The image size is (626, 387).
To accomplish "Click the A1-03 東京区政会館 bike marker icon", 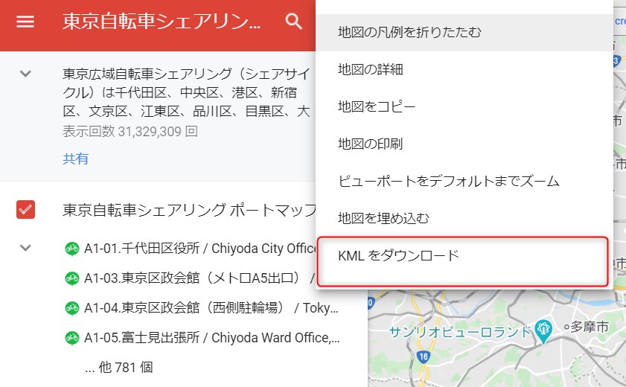I will click(72, 278).
